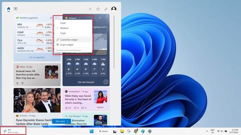Open Arsenal article thumbnail image
Screen dimensions: 241x135
[x=51, y=72]
